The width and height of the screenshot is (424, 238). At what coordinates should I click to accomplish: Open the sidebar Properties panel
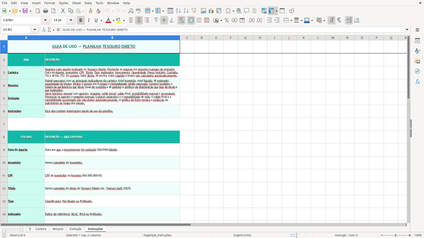point(417,41)
